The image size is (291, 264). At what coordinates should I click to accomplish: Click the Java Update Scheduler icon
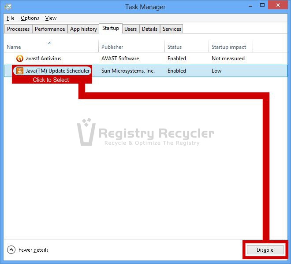[x=20, y=71]
